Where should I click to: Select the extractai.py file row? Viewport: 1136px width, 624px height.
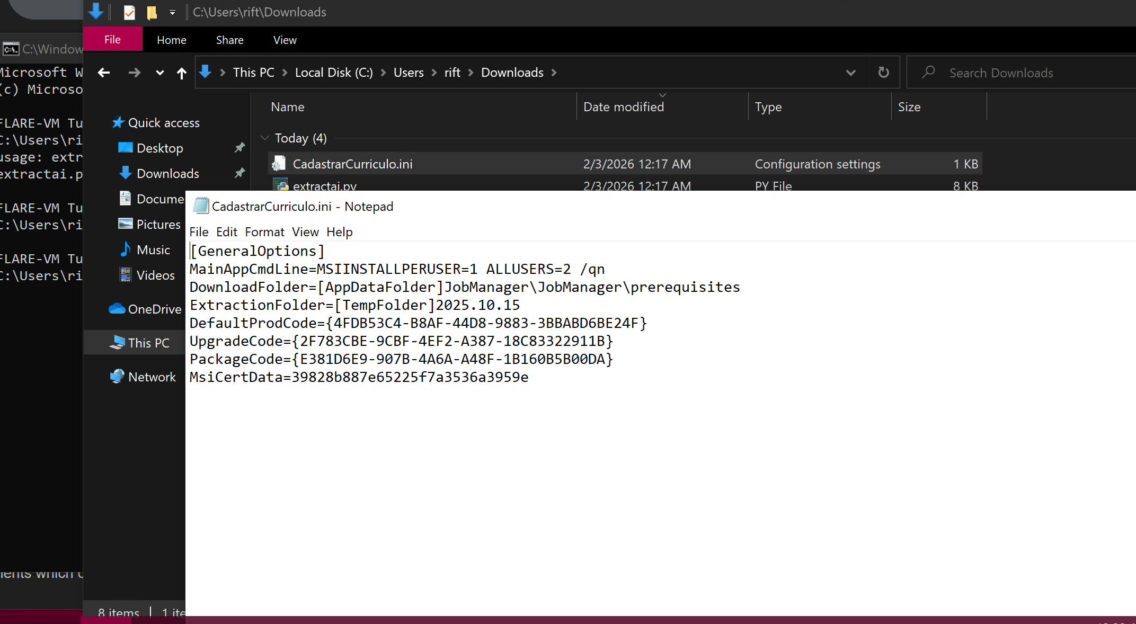coord(625,184)
